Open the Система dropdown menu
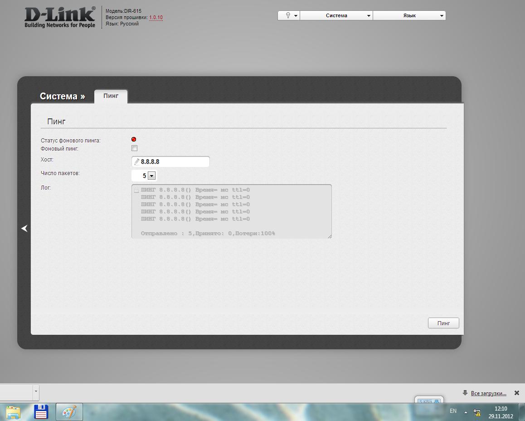This screenshot has height=421, width=525. coord(336,15)
